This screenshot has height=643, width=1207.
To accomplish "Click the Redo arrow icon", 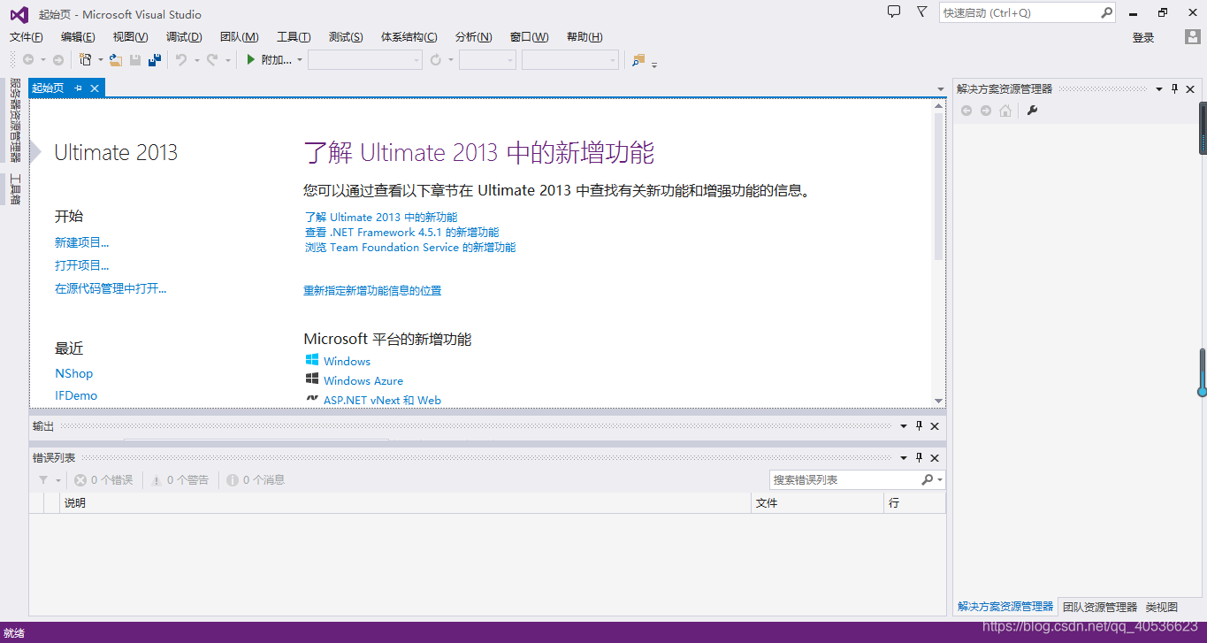I will (212, 60).
